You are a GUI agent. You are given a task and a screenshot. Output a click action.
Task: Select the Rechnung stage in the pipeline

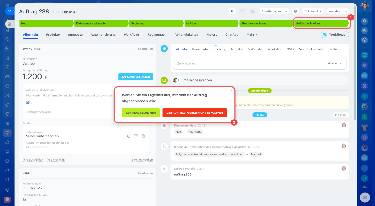click(x=156, y=23)
